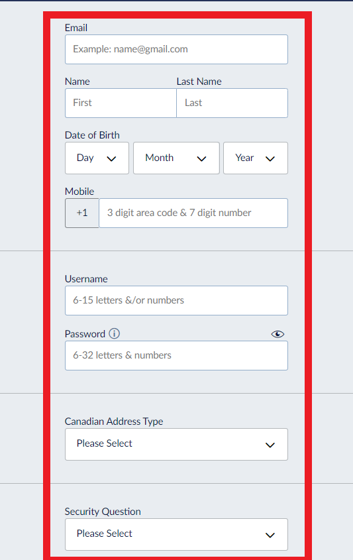Click the Canadian Address Type label
The image size is (353, 560).
point(114,421)
